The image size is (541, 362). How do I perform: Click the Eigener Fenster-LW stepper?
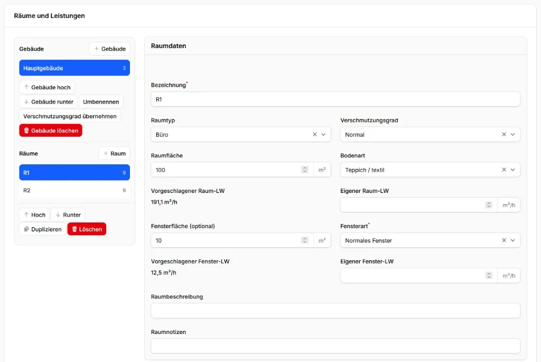coord(489,275)
